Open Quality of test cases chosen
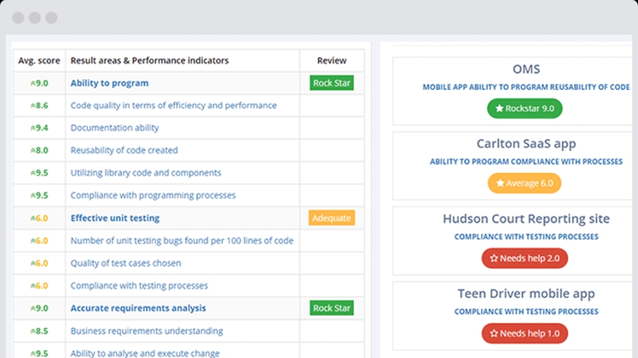The image size is (638, 358). pyautogui.click(x=125, y=263)
